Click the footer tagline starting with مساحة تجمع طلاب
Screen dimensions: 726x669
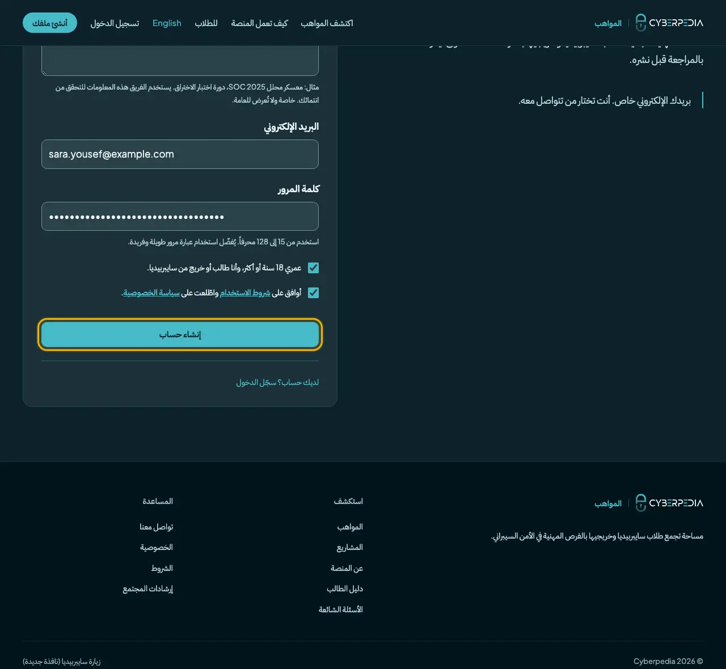click(x=597, y=536)
